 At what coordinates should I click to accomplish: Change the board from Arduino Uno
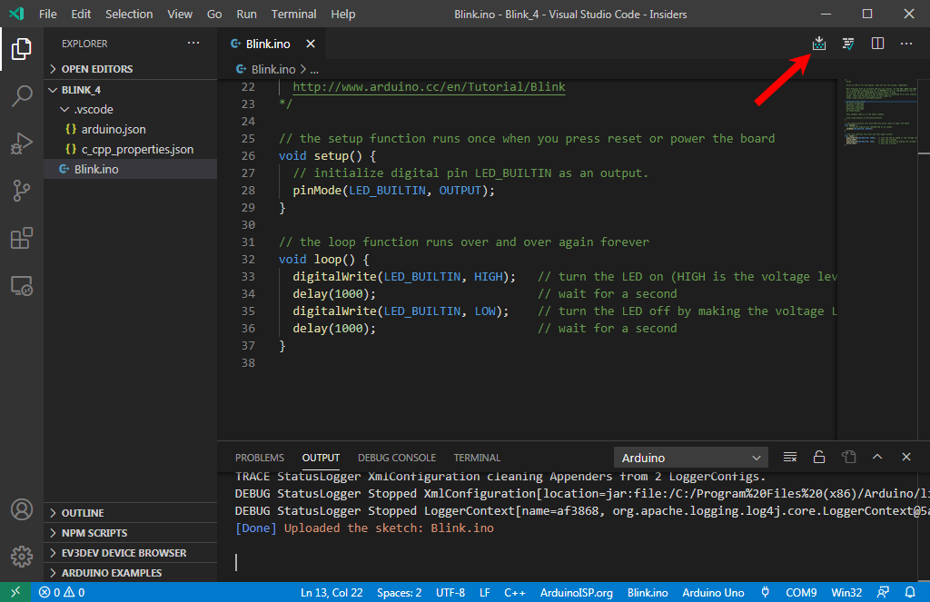point(713,592)
